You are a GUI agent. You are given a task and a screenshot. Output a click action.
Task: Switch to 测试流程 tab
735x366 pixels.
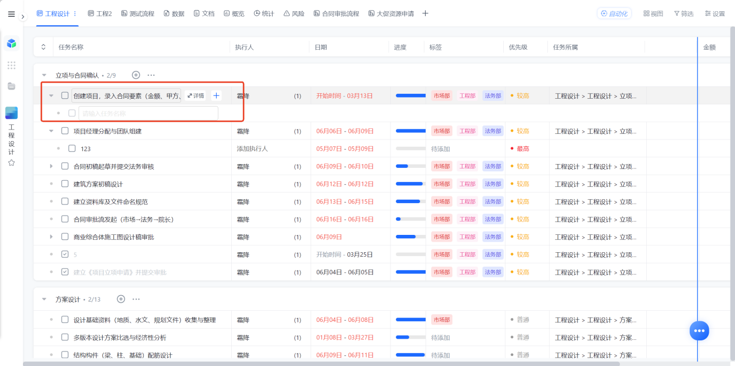[x=137, y=13]
